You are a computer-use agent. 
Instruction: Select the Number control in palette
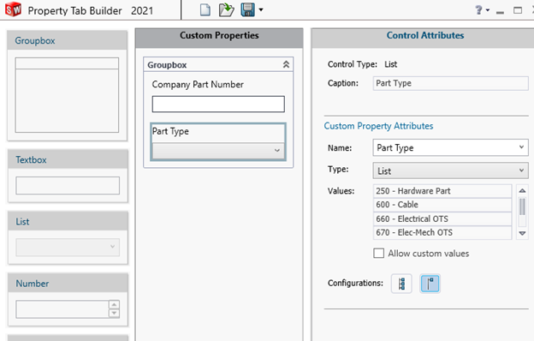tap(68, 300)
